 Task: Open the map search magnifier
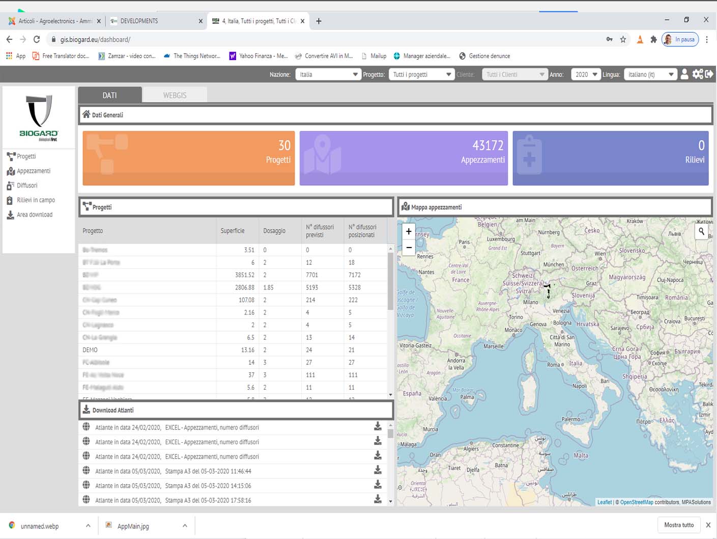(702, 232)
